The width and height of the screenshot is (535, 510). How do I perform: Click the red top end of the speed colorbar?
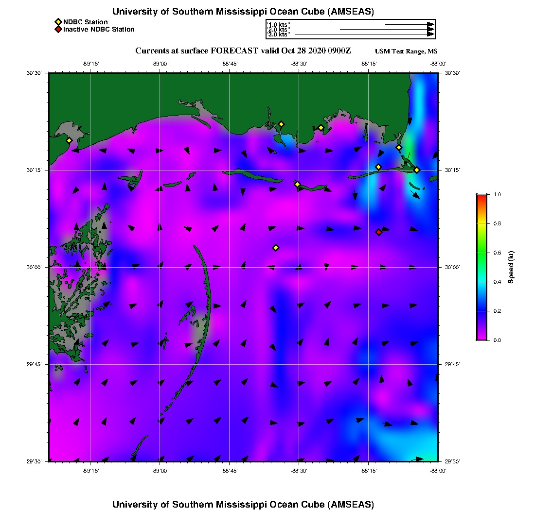(481, 197)
